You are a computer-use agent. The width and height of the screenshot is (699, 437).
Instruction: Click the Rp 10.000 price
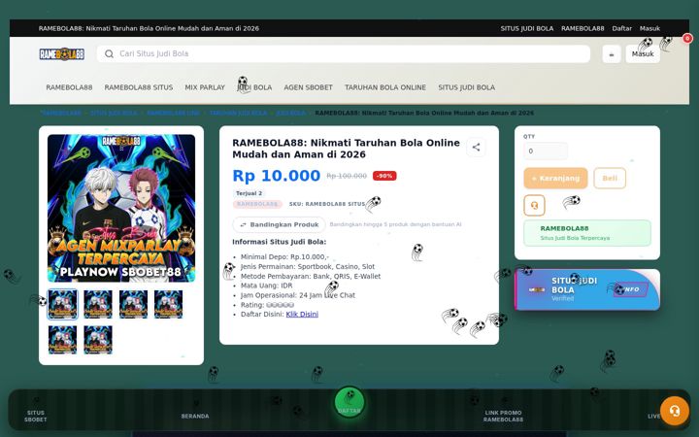pos(277,176)
